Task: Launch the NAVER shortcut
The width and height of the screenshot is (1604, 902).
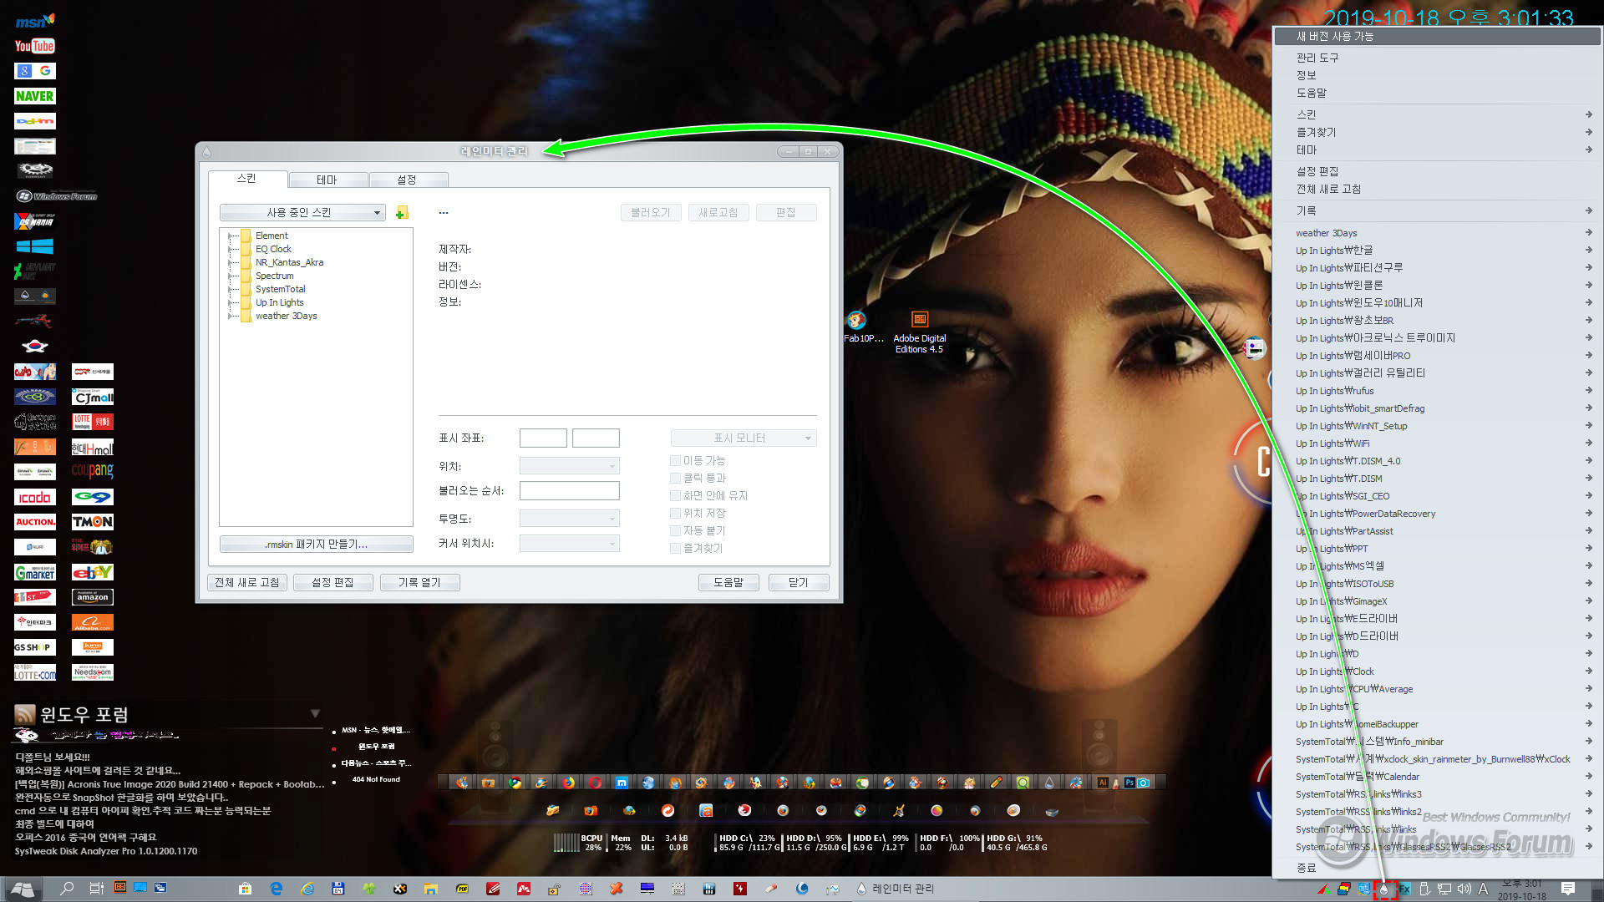Action: click(x=34, y=96)
